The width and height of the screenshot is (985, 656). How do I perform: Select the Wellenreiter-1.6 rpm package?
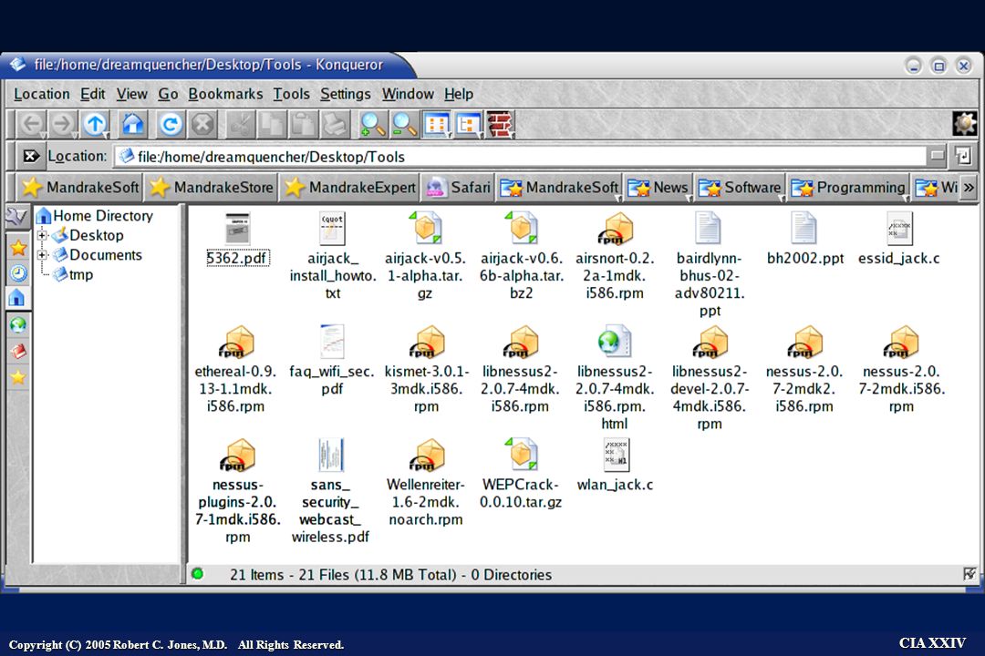tap(426, 482)
